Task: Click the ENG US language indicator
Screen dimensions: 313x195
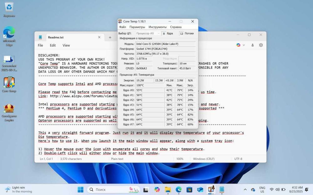Action: [x=262, y=189]
